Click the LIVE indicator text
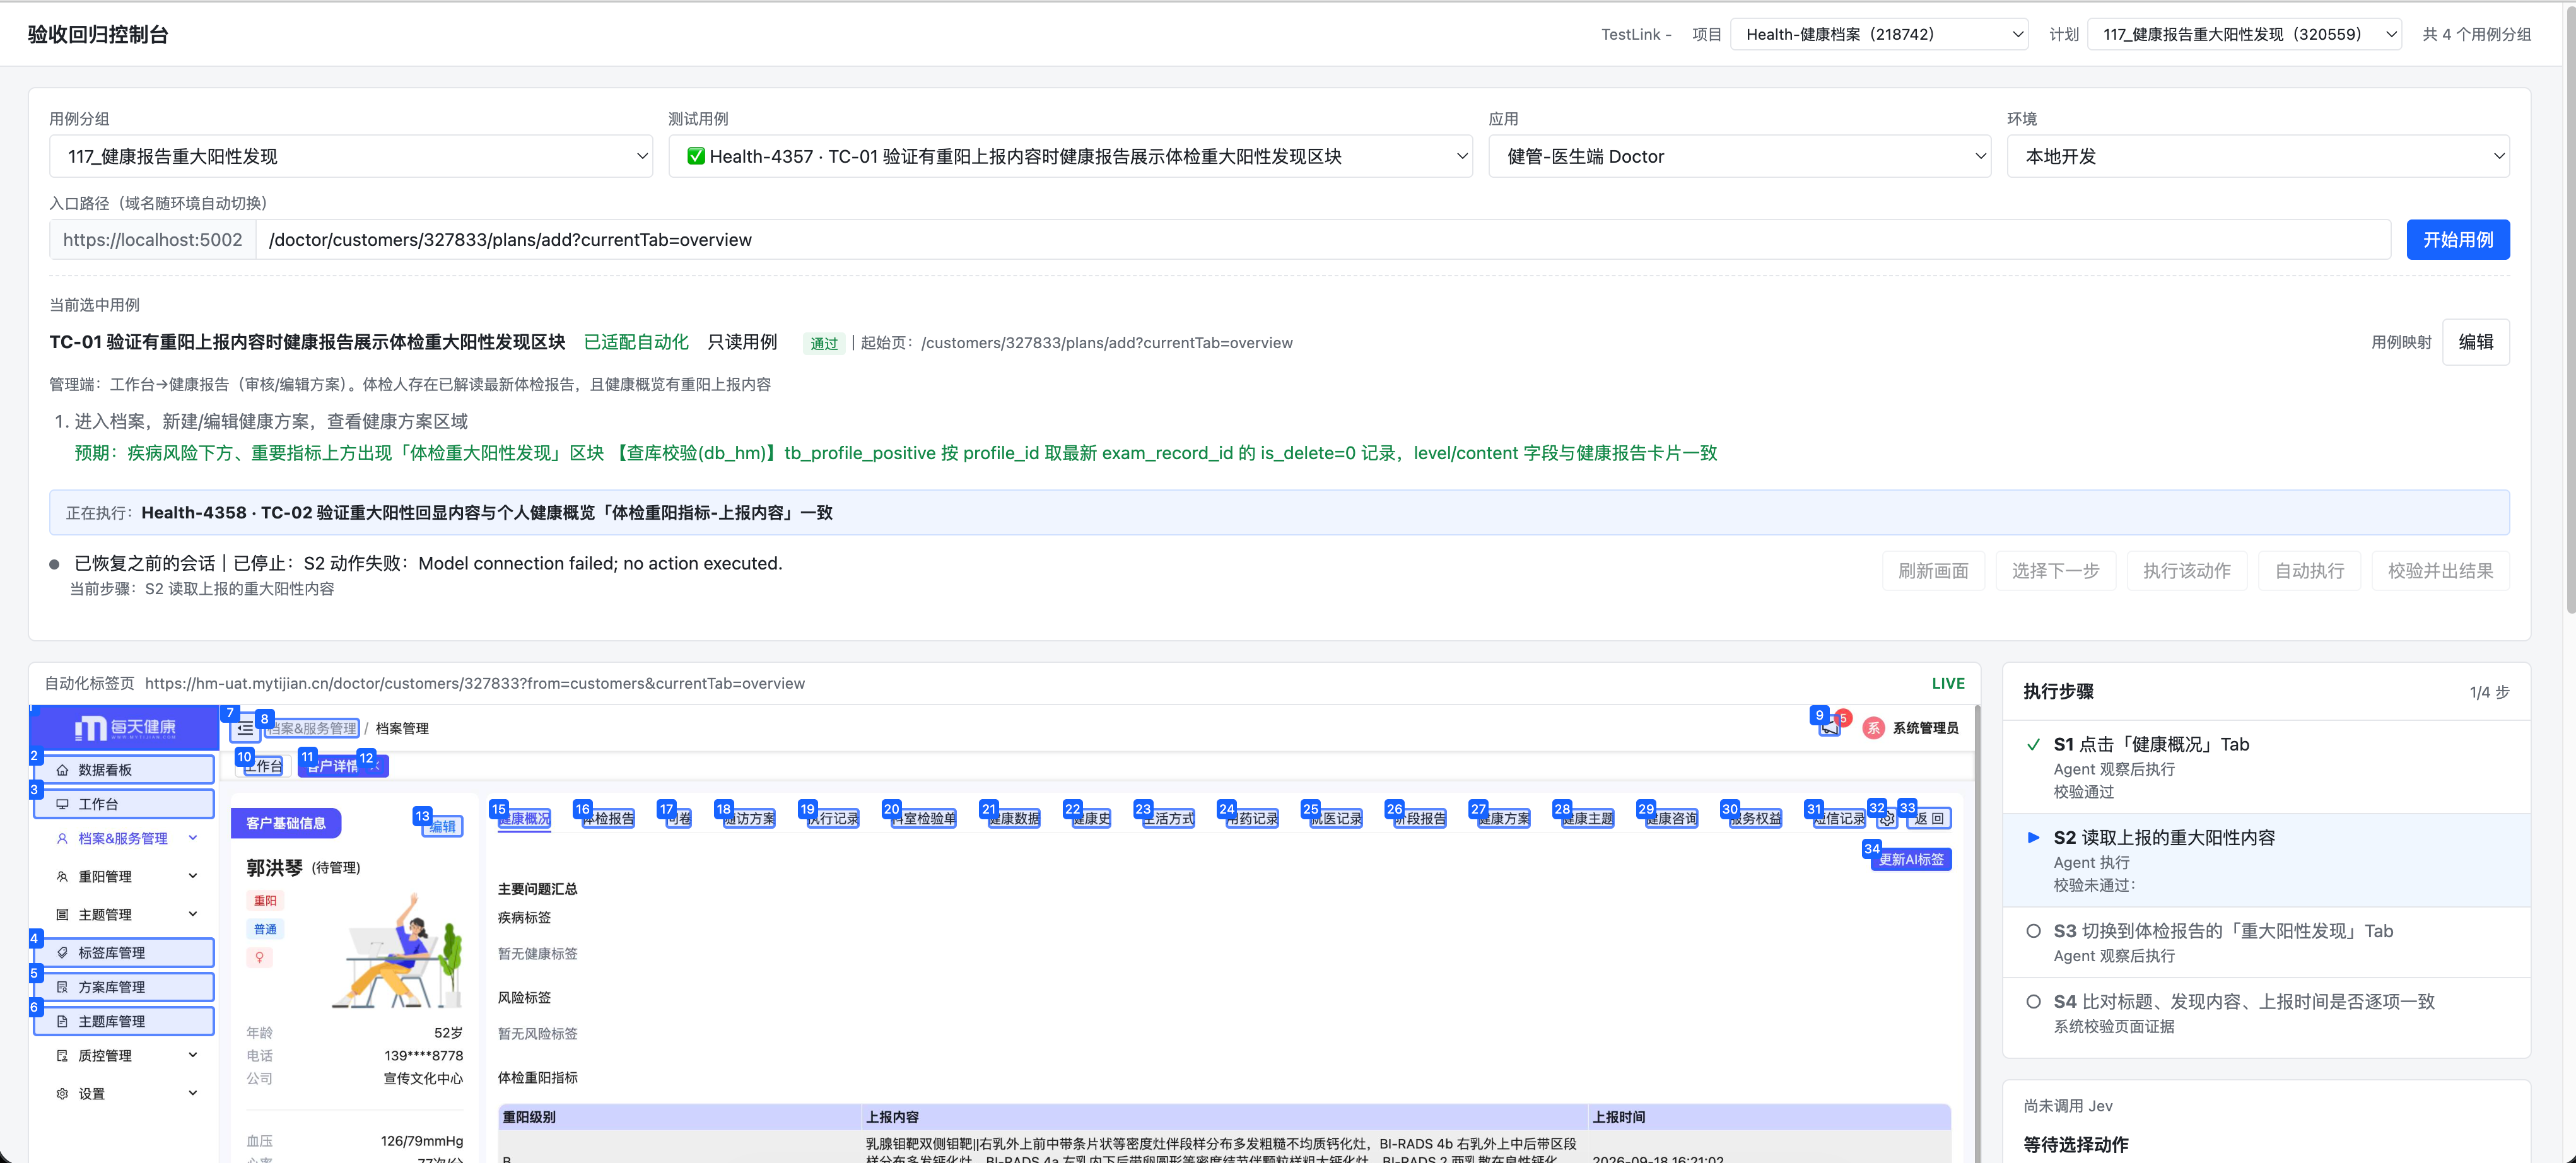 click(1948, 684)
